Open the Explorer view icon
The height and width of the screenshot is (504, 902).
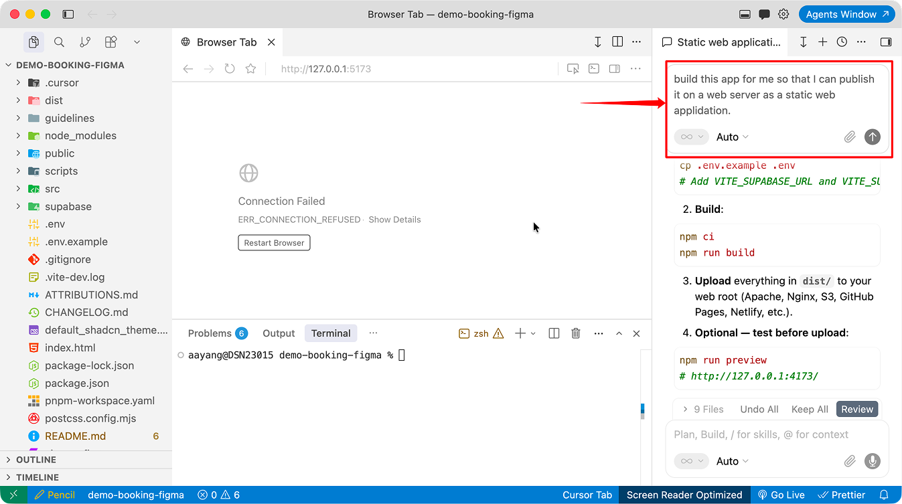tap(33, 42)
